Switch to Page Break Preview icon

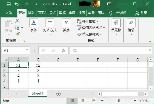click(x=94, y=101)
